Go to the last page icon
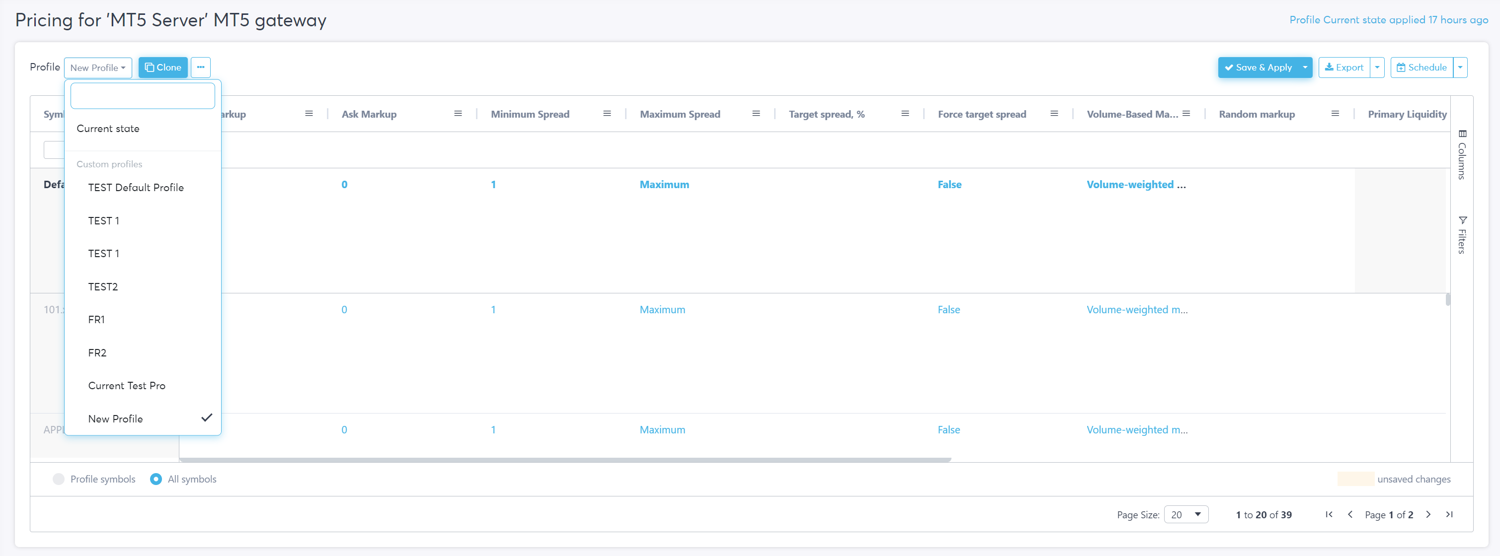The width and height of the screenshot is (1500, 556). [x=1449, y=515]
